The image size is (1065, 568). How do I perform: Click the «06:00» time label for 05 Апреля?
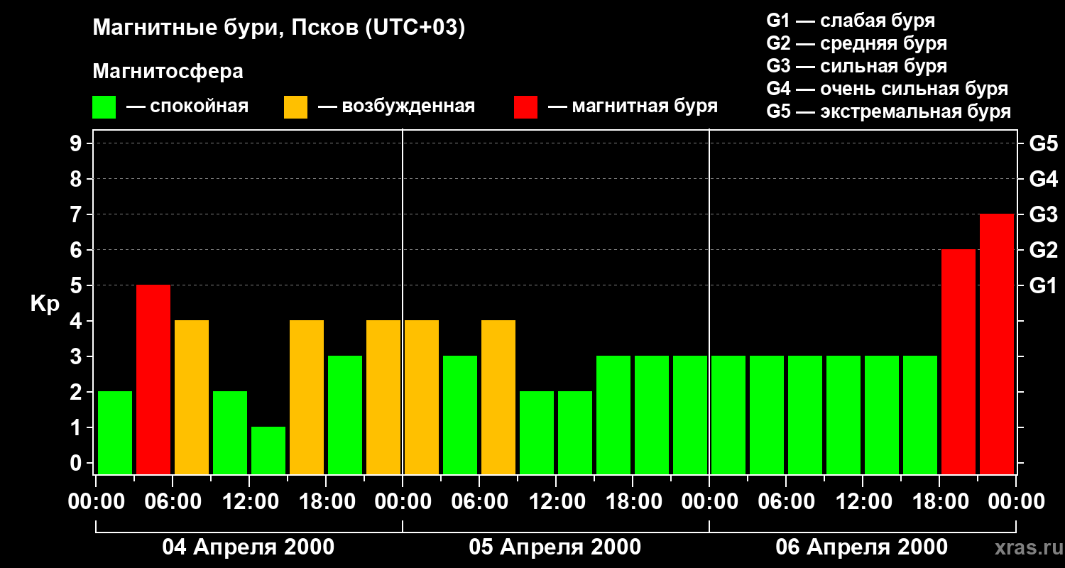tap(479, 502)
